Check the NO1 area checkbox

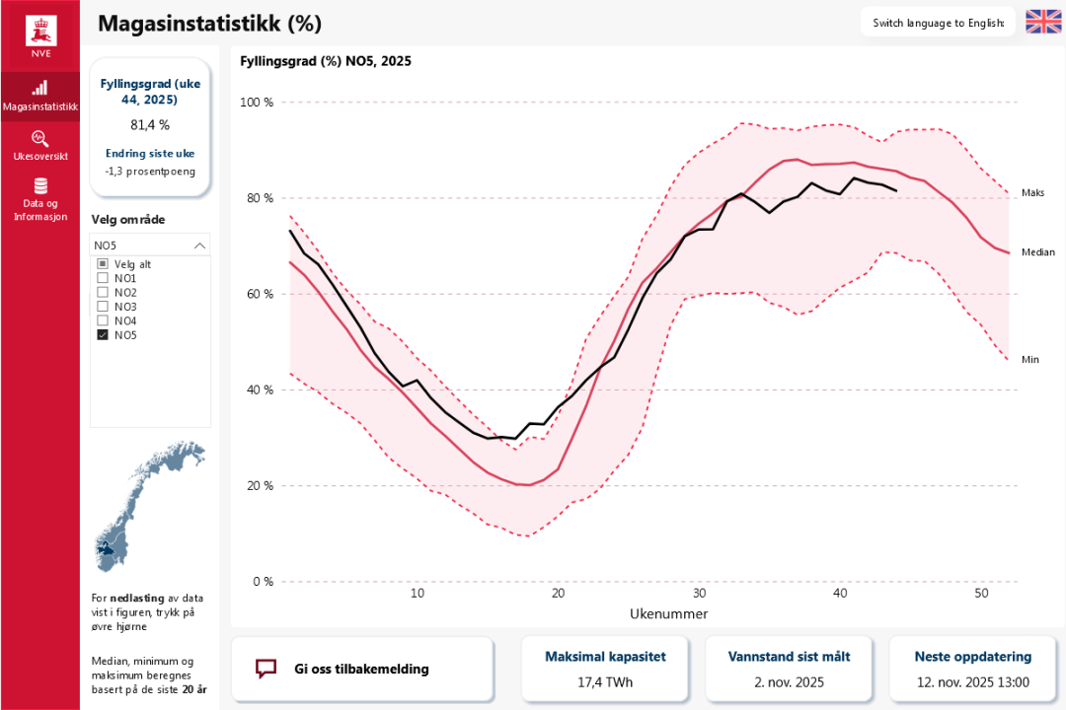(x=103, y=278)
